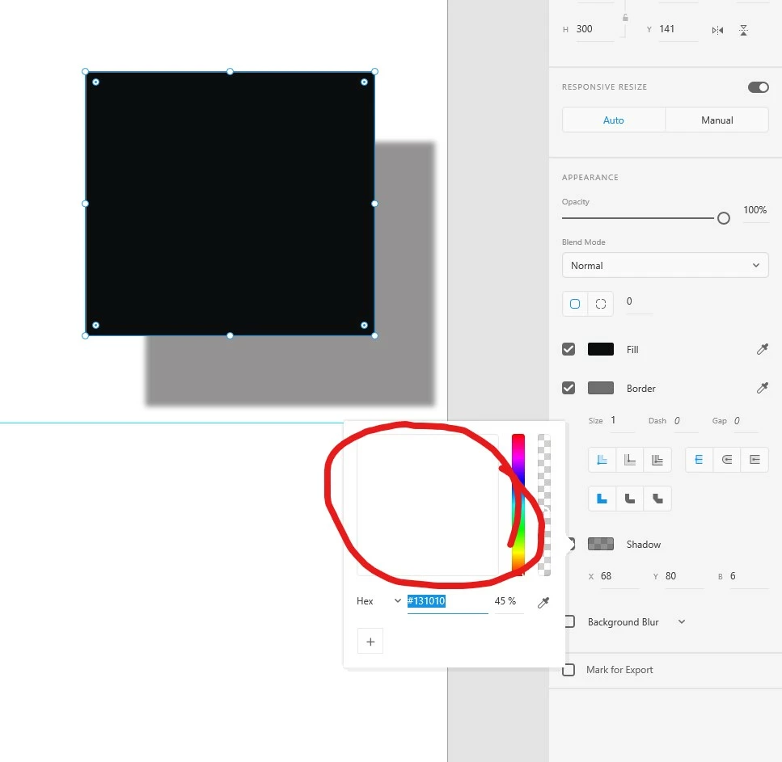The width and height of the screenshot is (782, 762).
Task: Select the round join icon
Action: [630, 499]
